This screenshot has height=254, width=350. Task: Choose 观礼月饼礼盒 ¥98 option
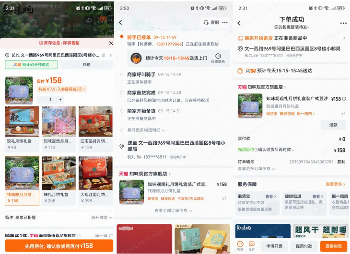point(22,128)
